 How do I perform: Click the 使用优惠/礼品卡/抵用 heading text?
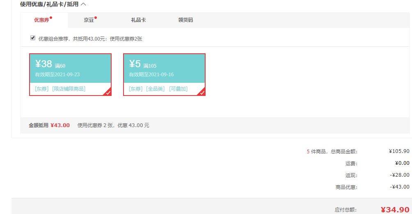click(x=49, y=4)
